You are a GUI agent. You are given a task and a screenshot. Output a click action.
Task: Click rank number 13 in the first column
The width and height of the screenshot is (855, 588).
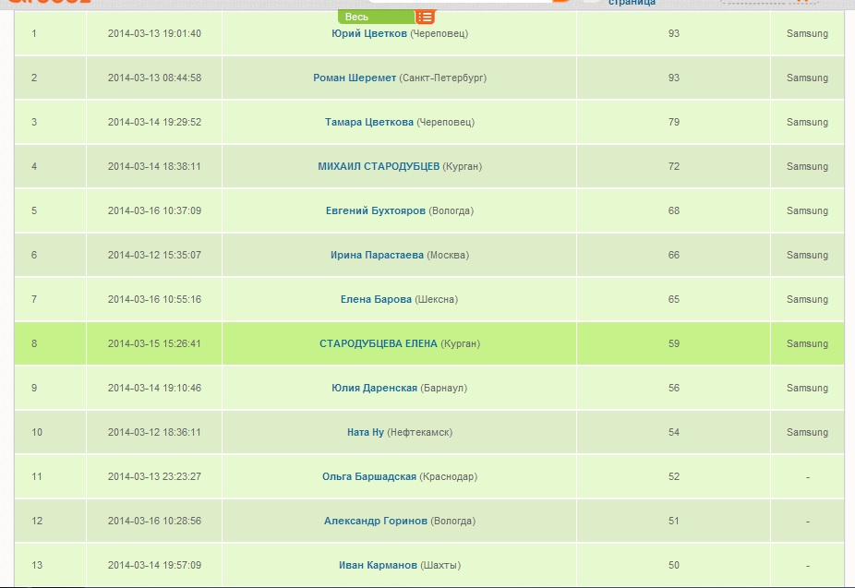[37, 565]
